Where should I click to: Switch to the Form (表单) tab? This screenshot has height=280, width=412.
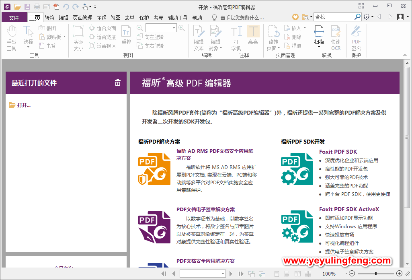click(x=129, y=18)
